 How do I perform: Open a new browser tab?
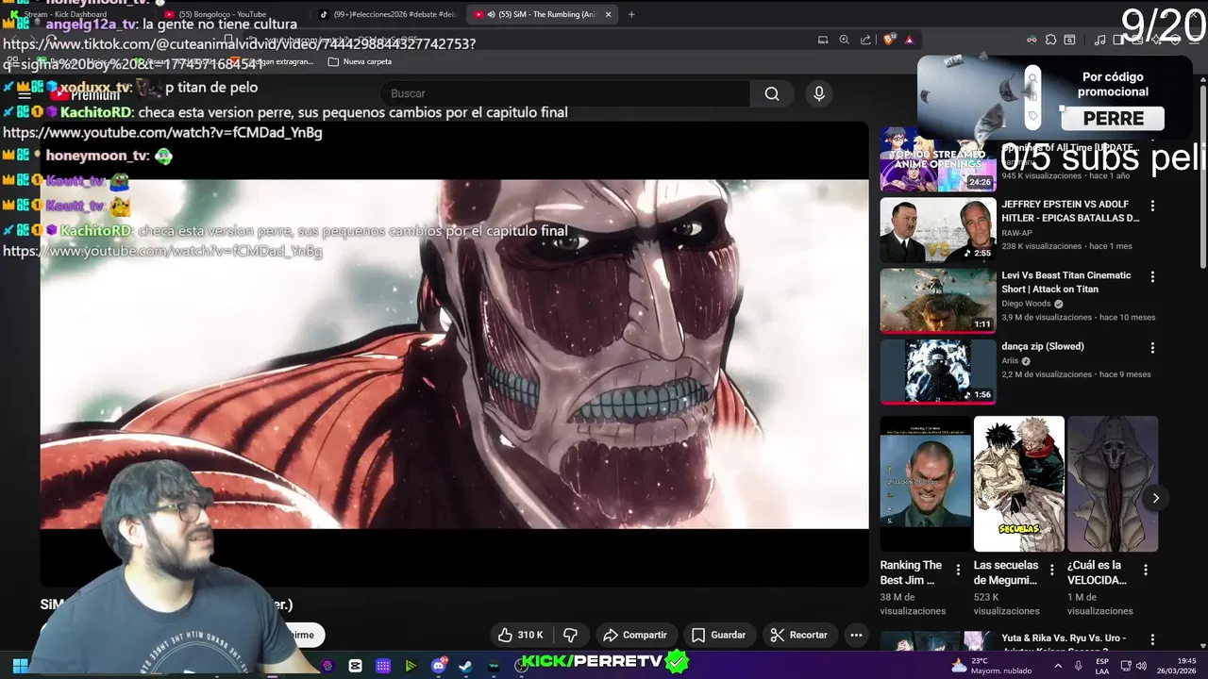click(631, 14)
